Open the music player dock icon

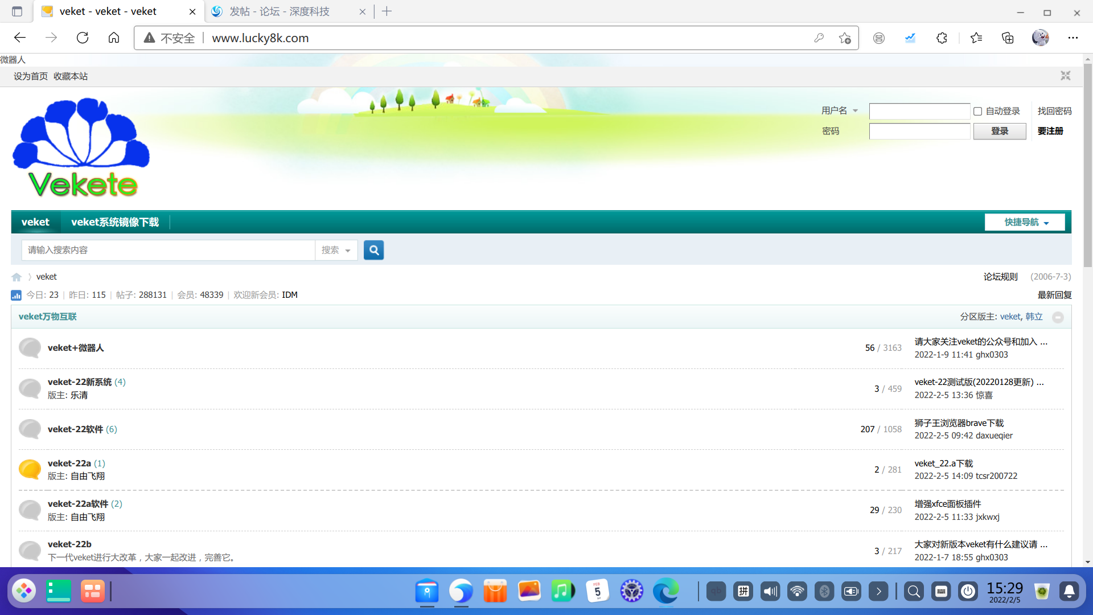click(562, 591)
